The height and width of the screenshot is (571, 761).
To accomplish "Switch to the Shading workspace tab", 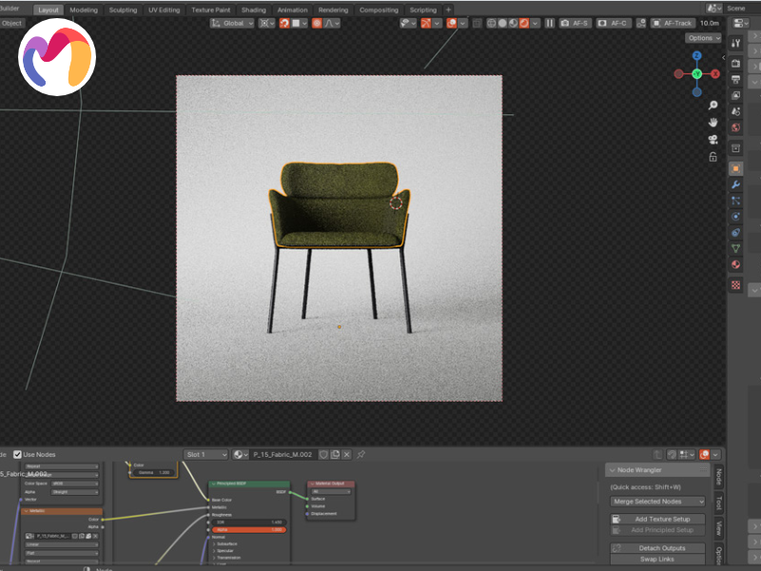I will (x=253, y=10).
